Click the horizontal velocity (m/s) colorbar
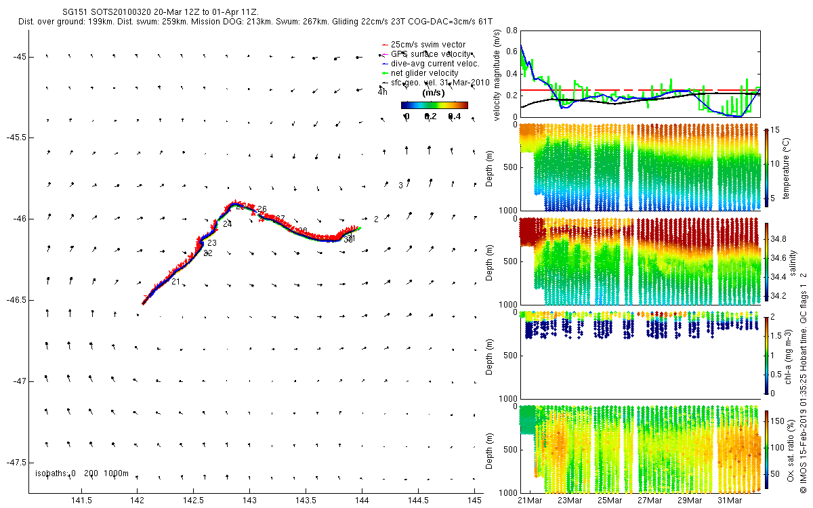 tap(434, 105)
